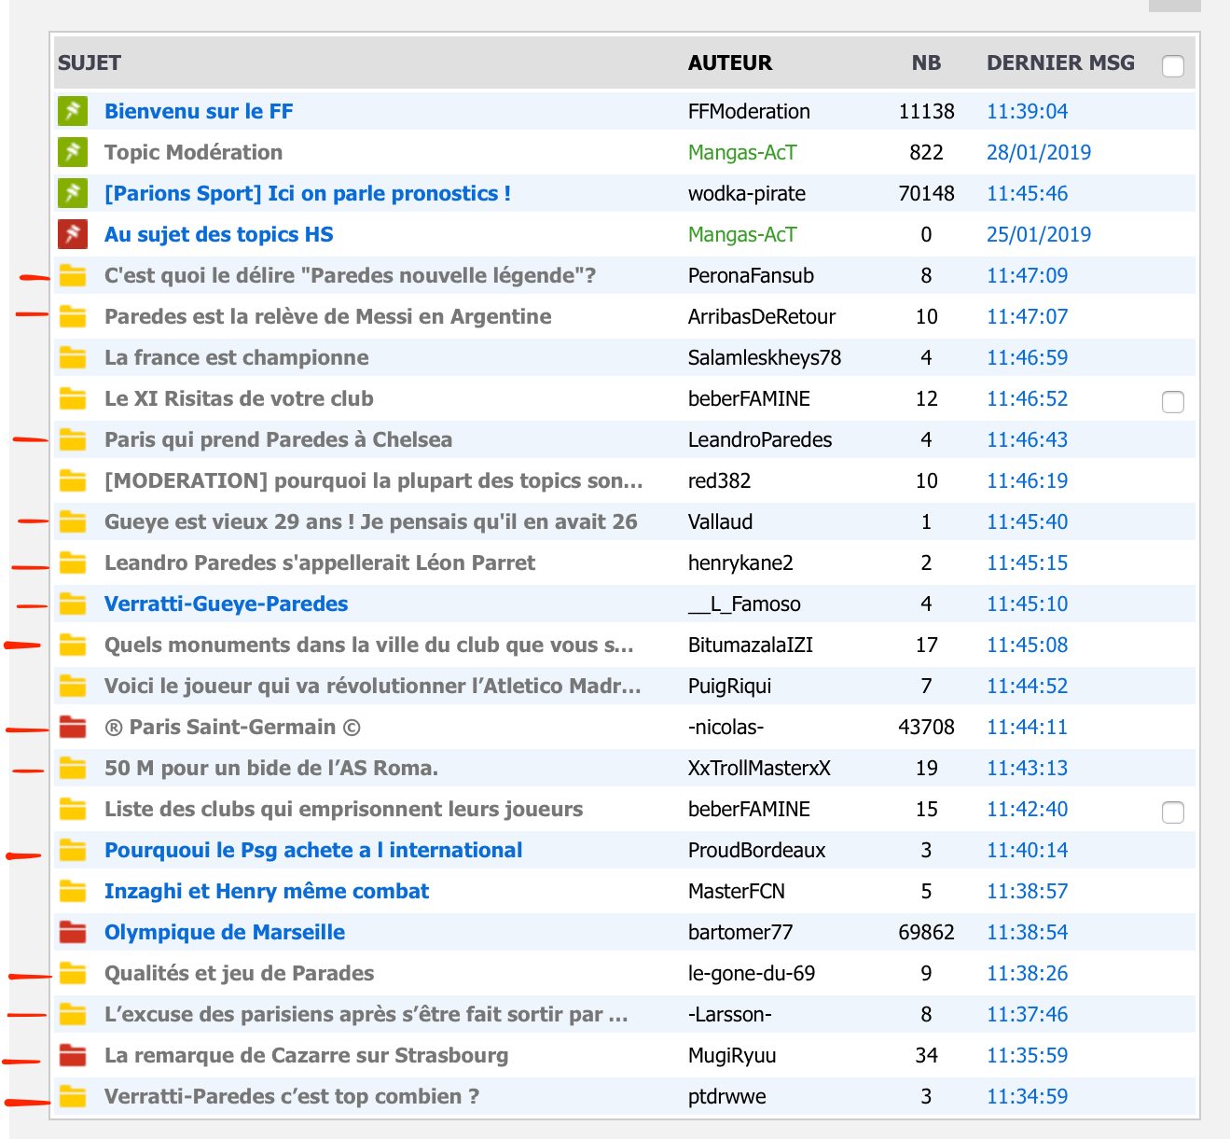Click red folder icon of Olympique de Marseille

click(x=73, y=932)
